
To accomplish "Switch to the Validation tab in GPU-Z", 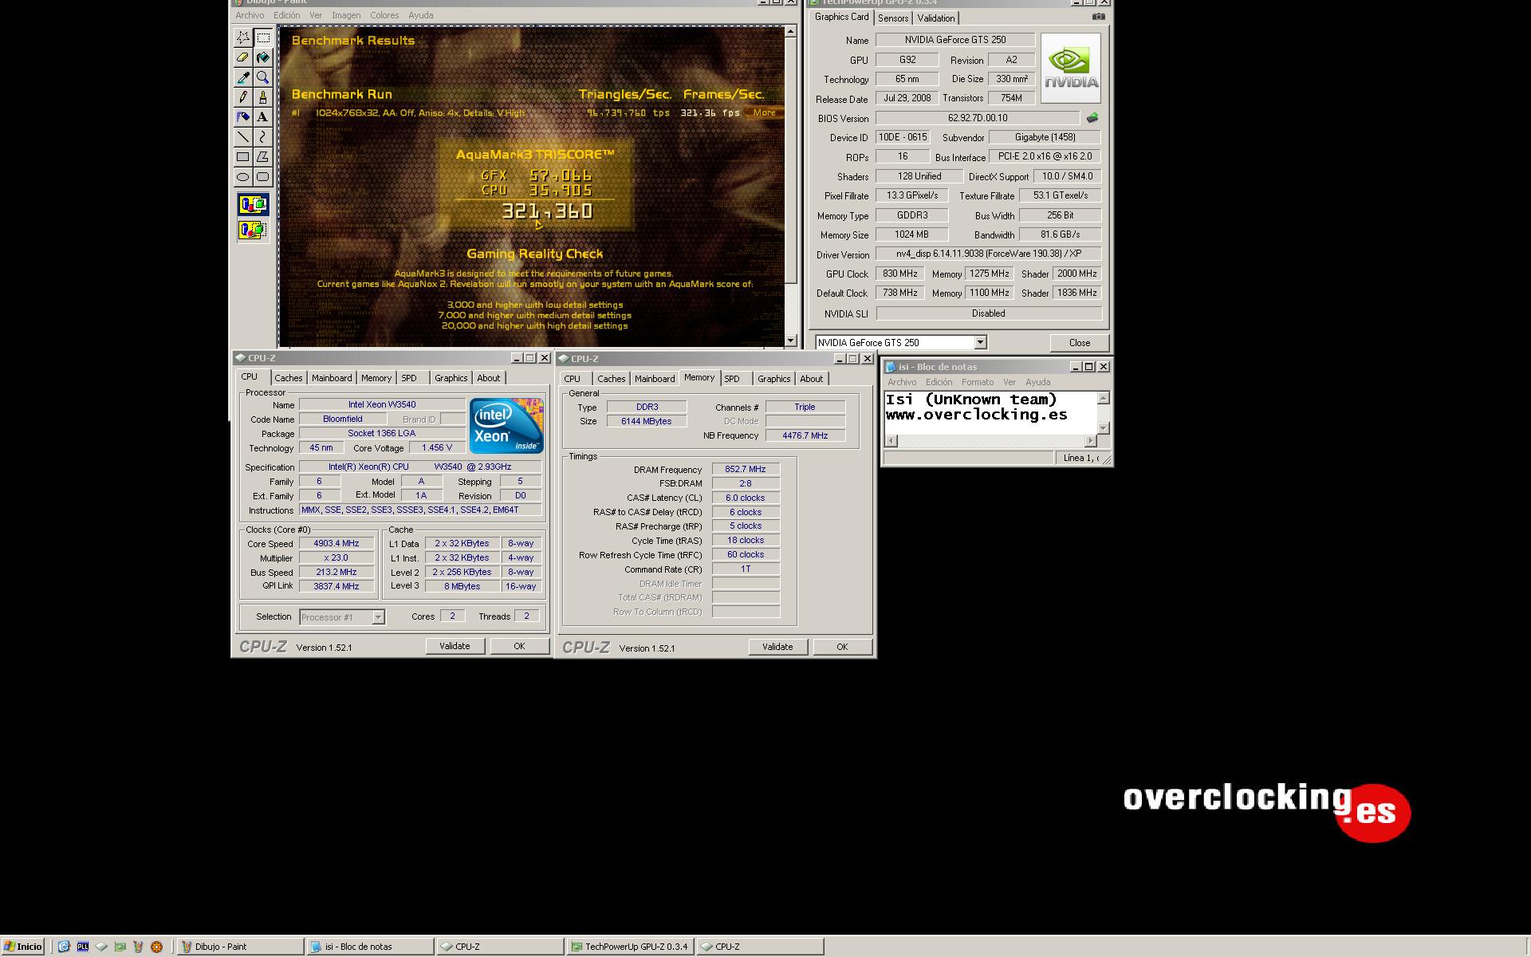I will (935, 18).
